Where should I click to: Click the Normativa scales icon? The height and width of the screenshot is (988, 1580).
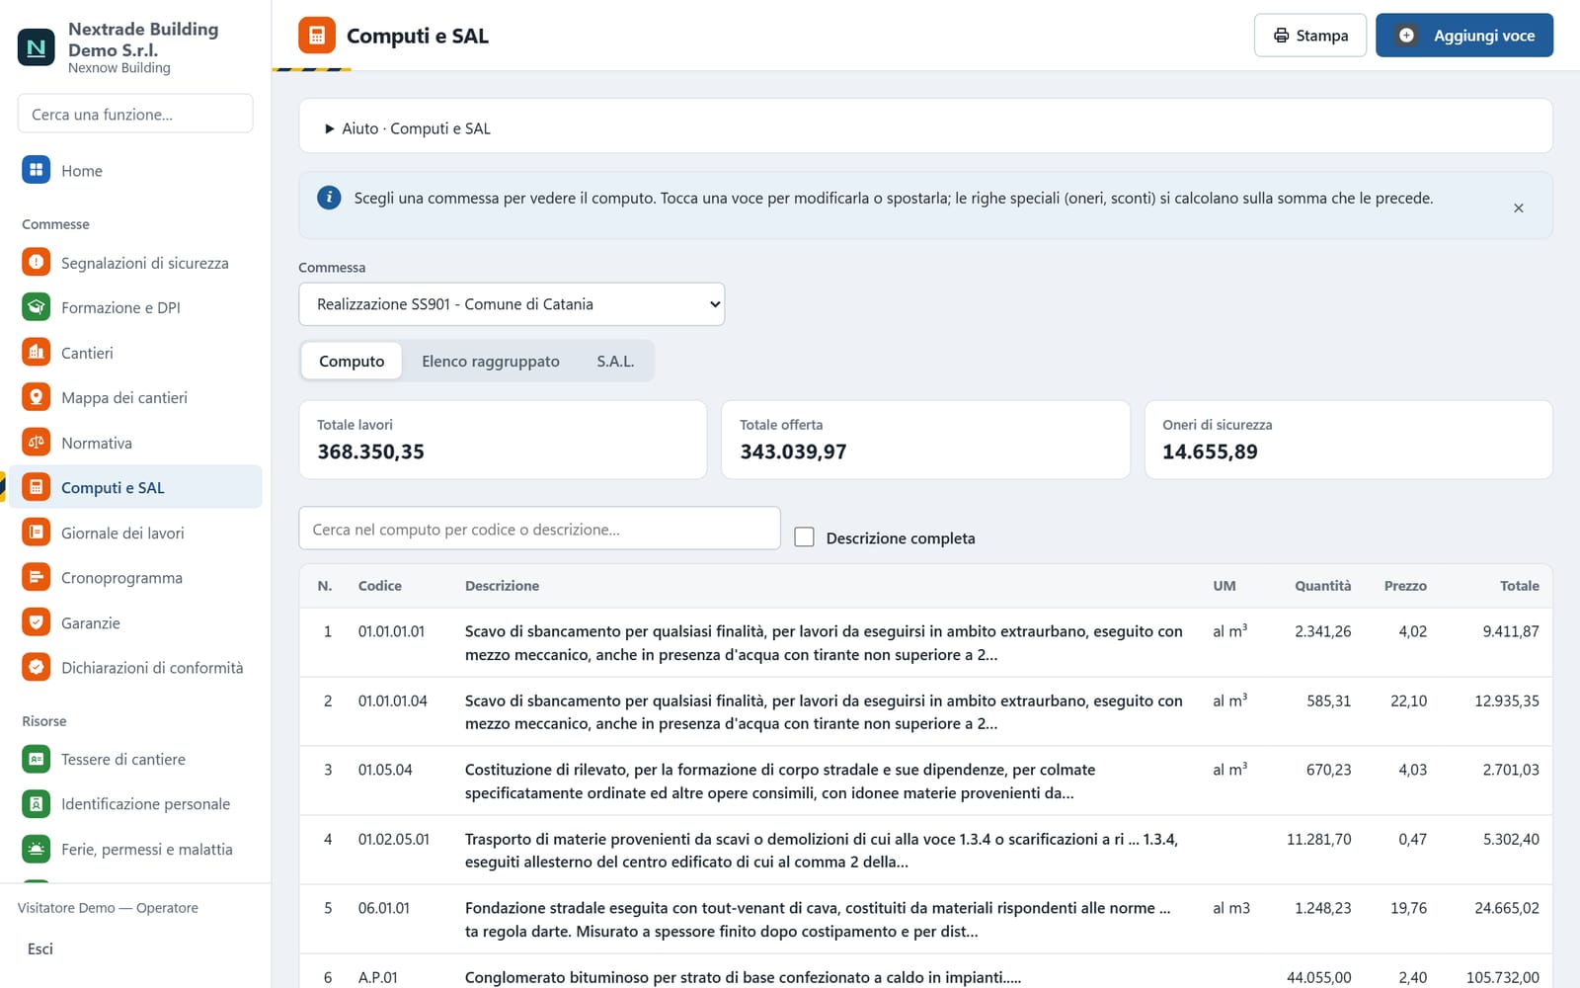pos(37,443)
